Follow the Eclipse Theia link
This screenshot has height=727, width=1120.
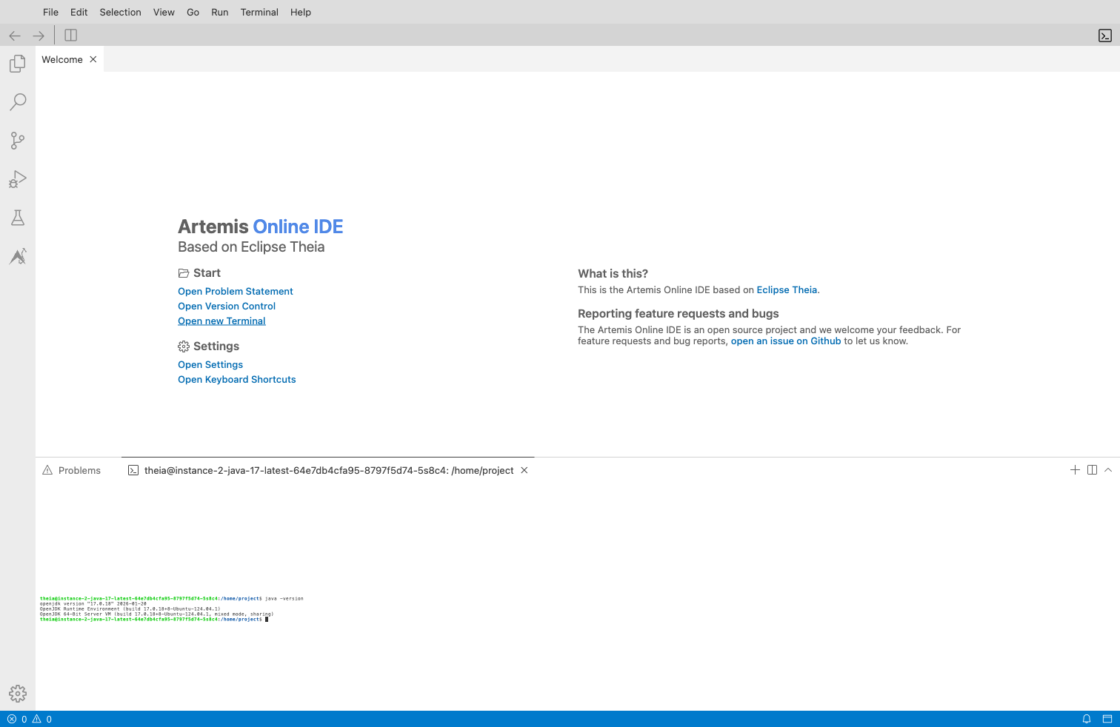pyautogui.click(x=787, y=289)
